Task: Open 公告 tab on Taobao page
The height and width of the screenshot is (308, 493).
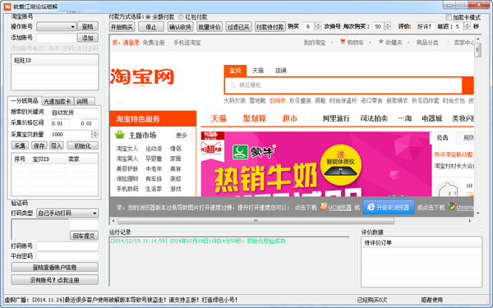Action: tap(442, 138)
